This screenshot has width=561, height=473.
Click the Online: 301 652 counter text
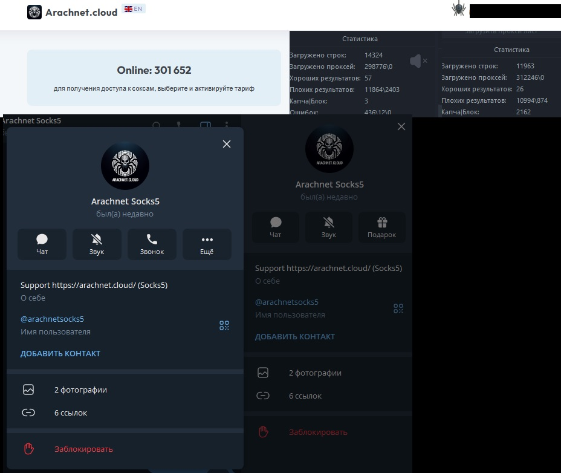point(154,70)
